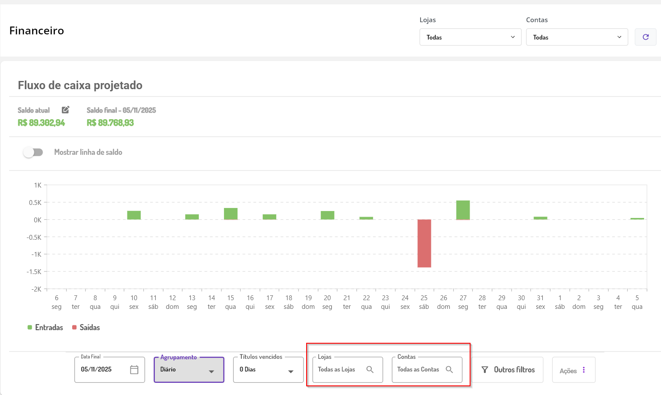Image resolution: width=661 pixels, height=395 pixels.
Task: Toggle Entradas series in chart legend
Action: (x=45, y=328)
